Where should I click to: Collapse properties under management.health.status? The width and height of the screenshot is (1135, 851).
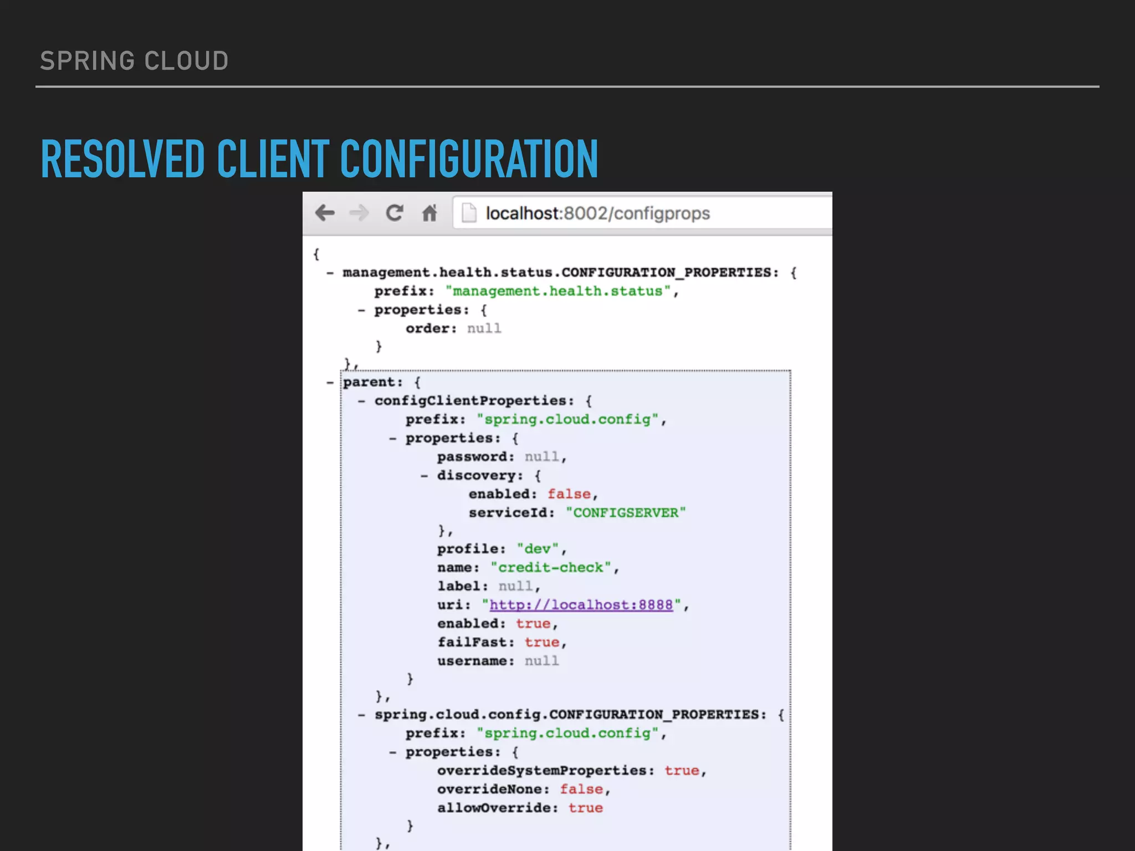tap(362, 310)
